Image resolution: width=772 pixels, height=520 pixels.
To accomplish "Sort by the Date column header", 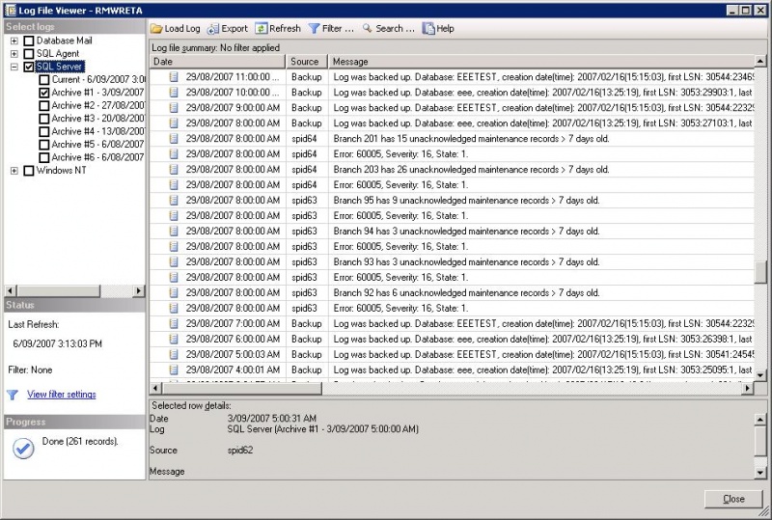I will coord(218,62).
